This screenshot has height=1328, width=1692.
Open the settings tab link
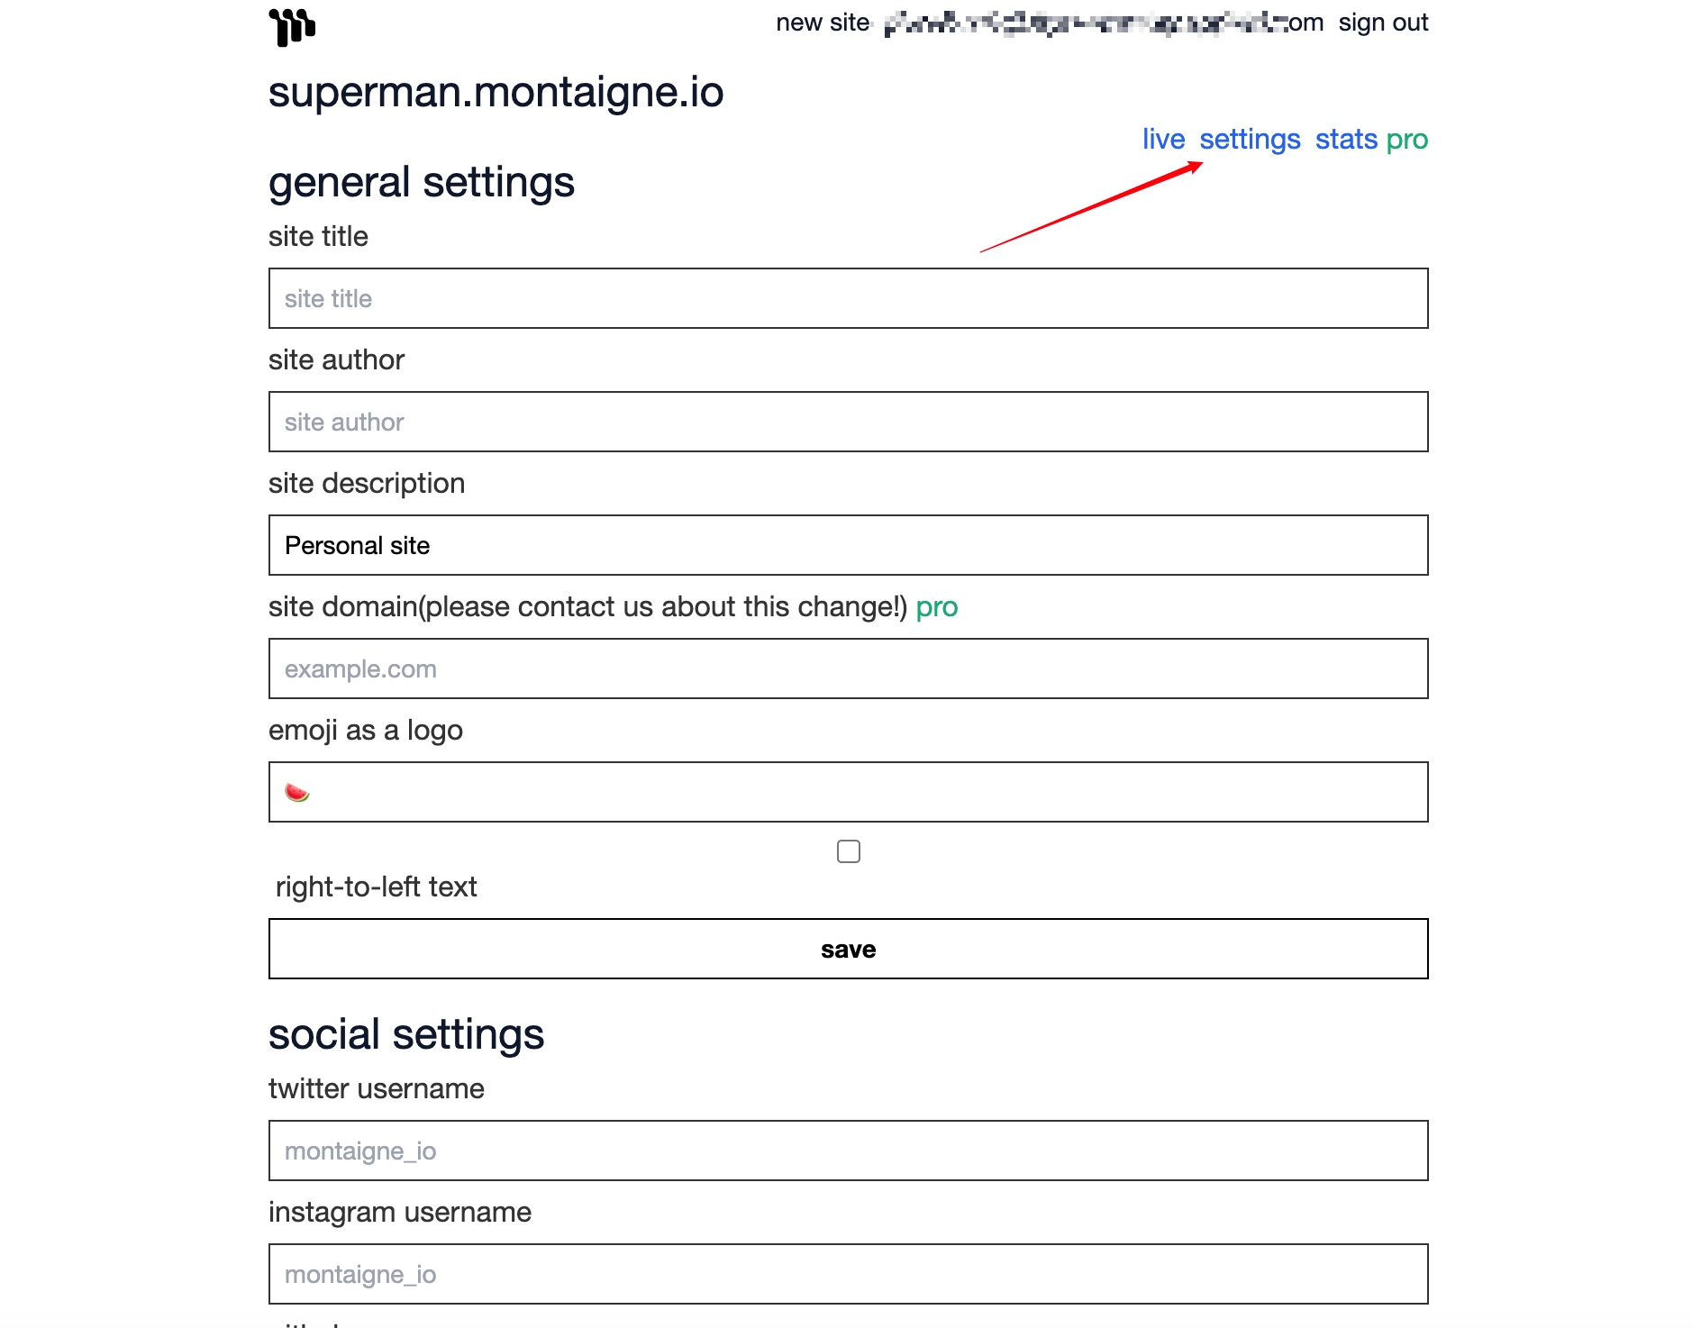pos(1250,139)
